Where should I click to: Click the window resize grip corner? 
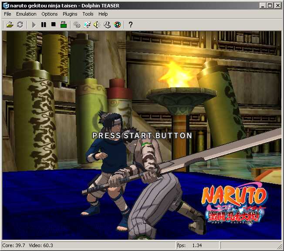click(x=280, y=247)
